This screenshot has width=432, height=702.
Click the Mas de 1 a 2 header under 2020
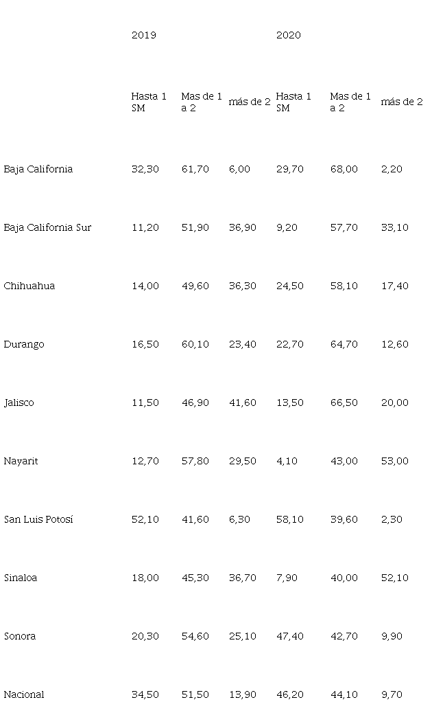pyautogui.click(x=350, y=102)
